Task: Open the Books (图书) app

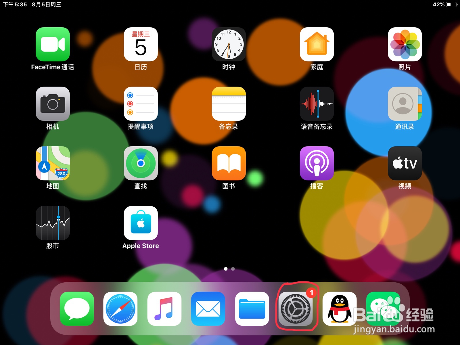Action: tap(229, 163)
